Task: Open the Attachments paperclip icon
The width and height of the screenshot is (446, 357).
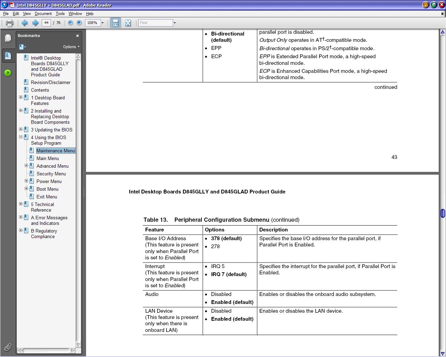Action: point(8,347)
